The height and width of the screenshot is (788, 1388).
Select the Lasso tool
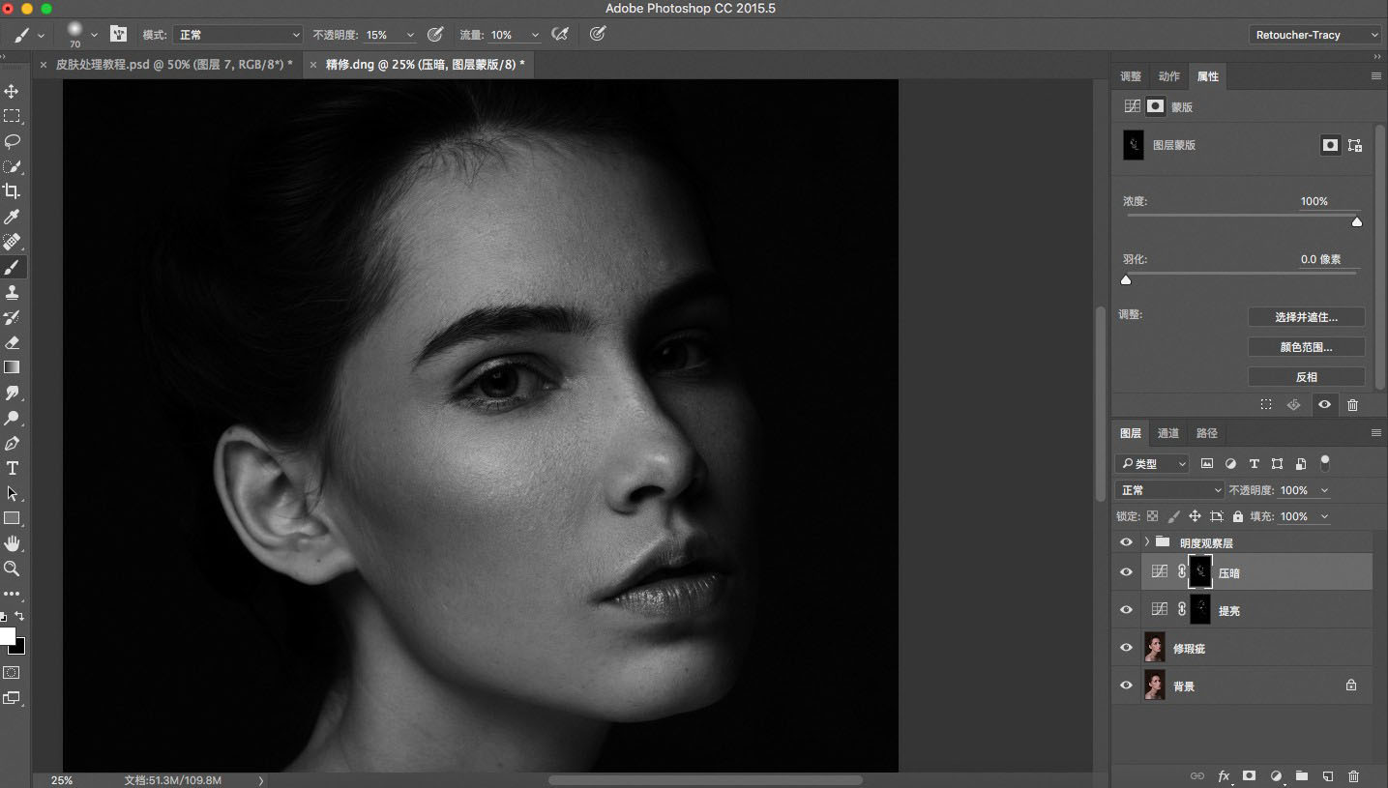[x=12, y=141]
